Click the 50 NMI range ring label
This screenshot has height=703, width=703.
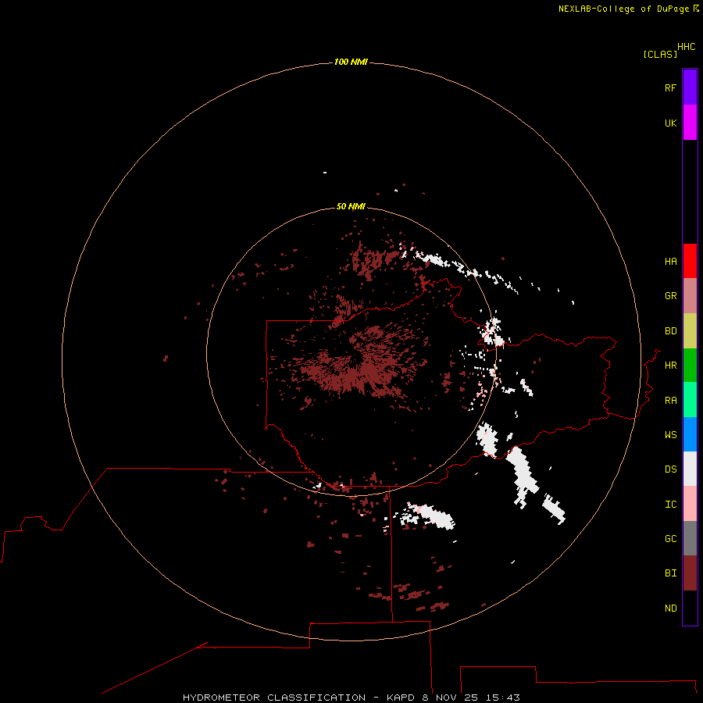point(351,206)
